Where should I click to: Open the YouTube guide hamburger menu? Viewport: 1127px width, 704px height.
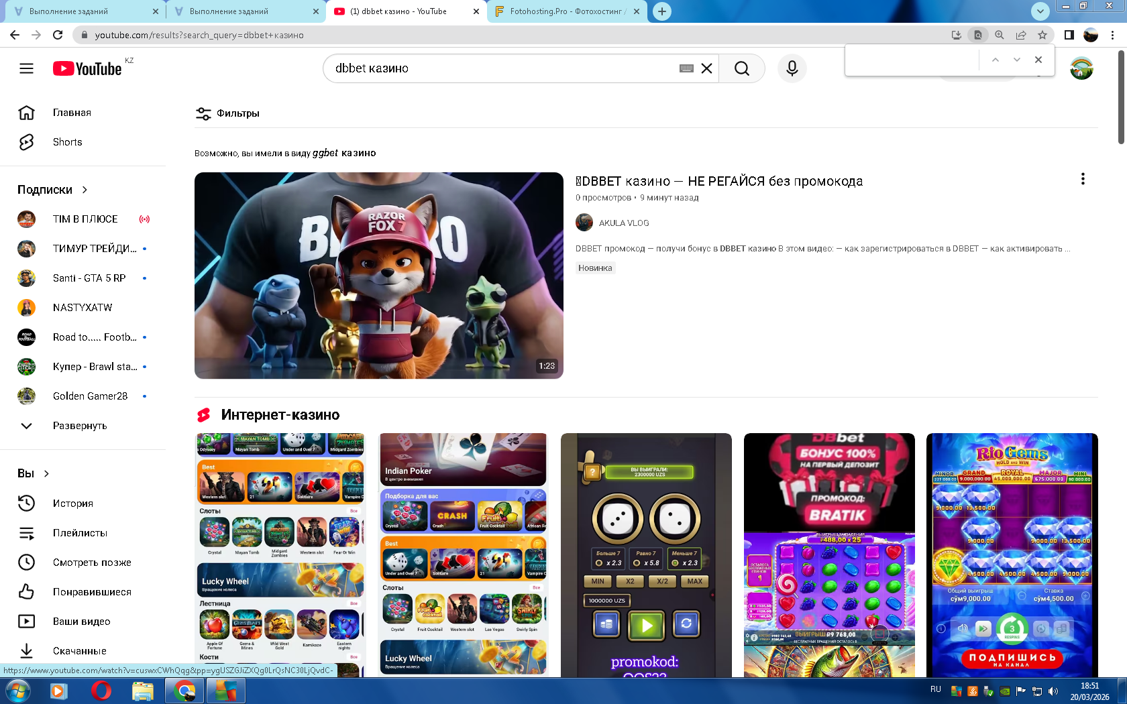26,68
